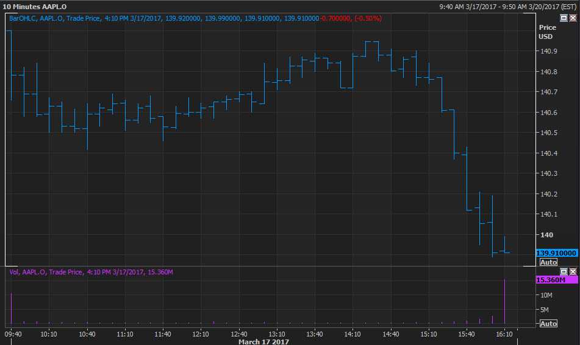Click the blue 139.910000 last price tag
Viewport: 580px width, 345px height.
point(556,253)
